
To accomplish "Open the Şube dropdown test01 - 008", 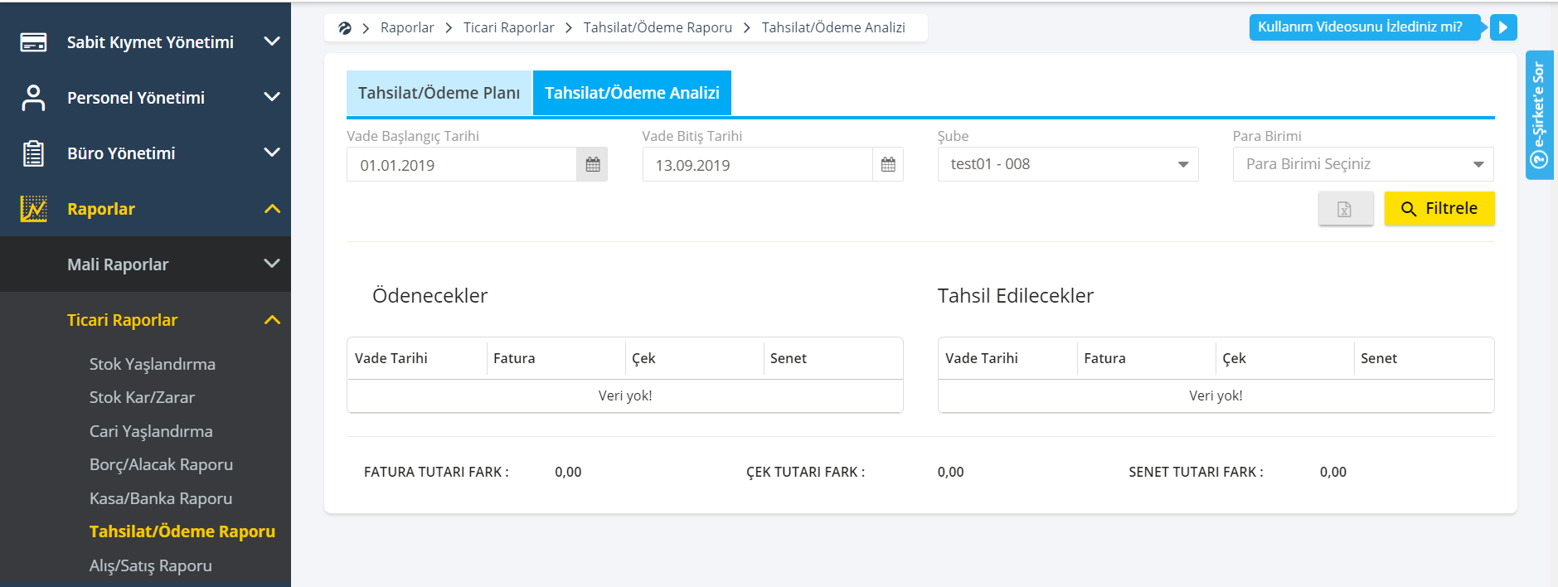I will [1068, 164].
